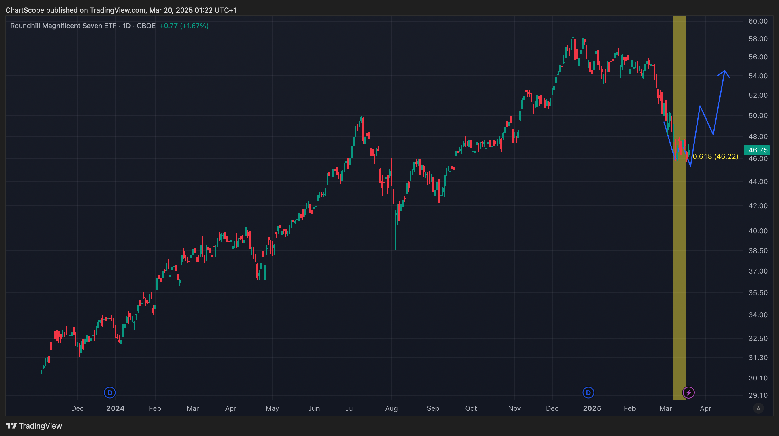Image resolution: width=779 pixels, height=436 pixels.
Task: Toggle the auto scale 'A' button
Action: coord(758,408)
